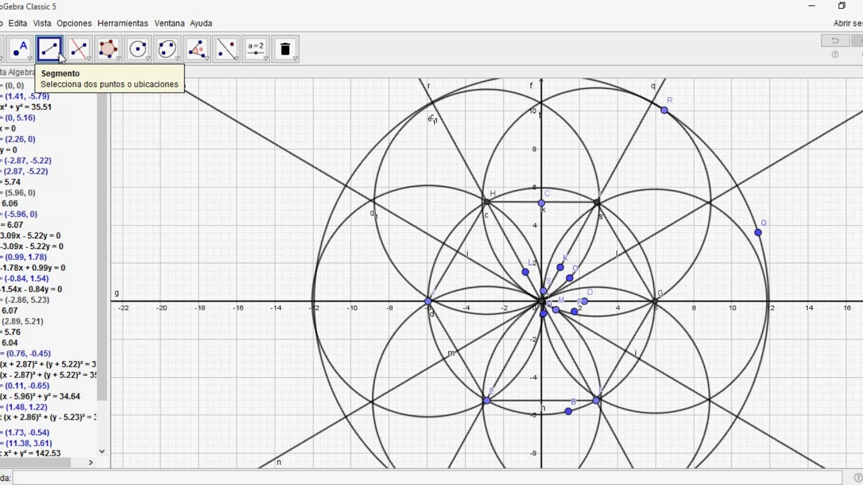Click the Abrir sesión link
The height and width of the screenshot is (485, 863).
(x=848, y=23)
